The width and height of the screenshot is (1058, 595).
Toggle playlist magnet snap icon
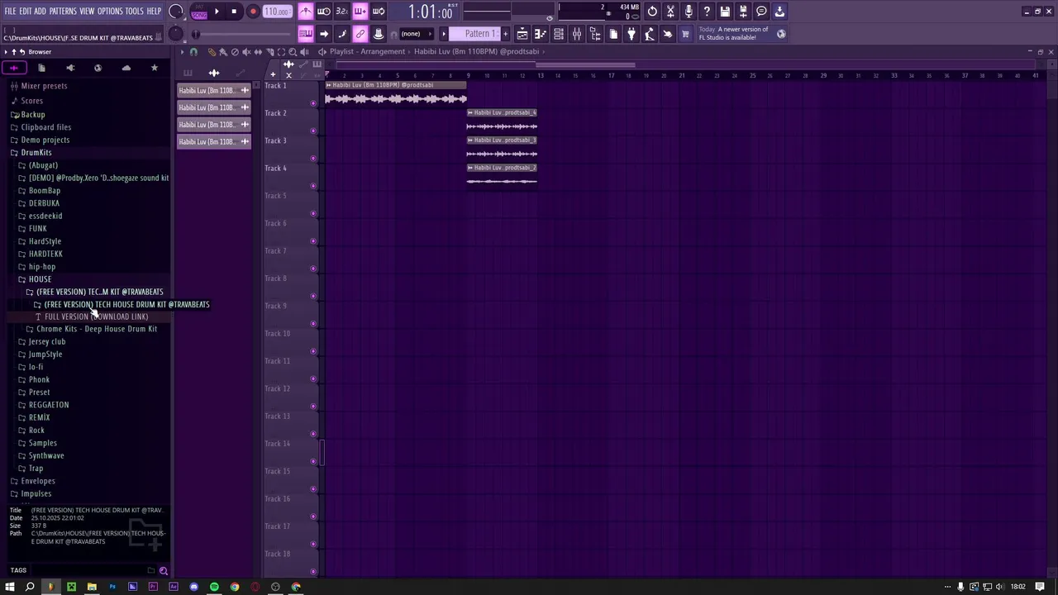coord(194,52)
